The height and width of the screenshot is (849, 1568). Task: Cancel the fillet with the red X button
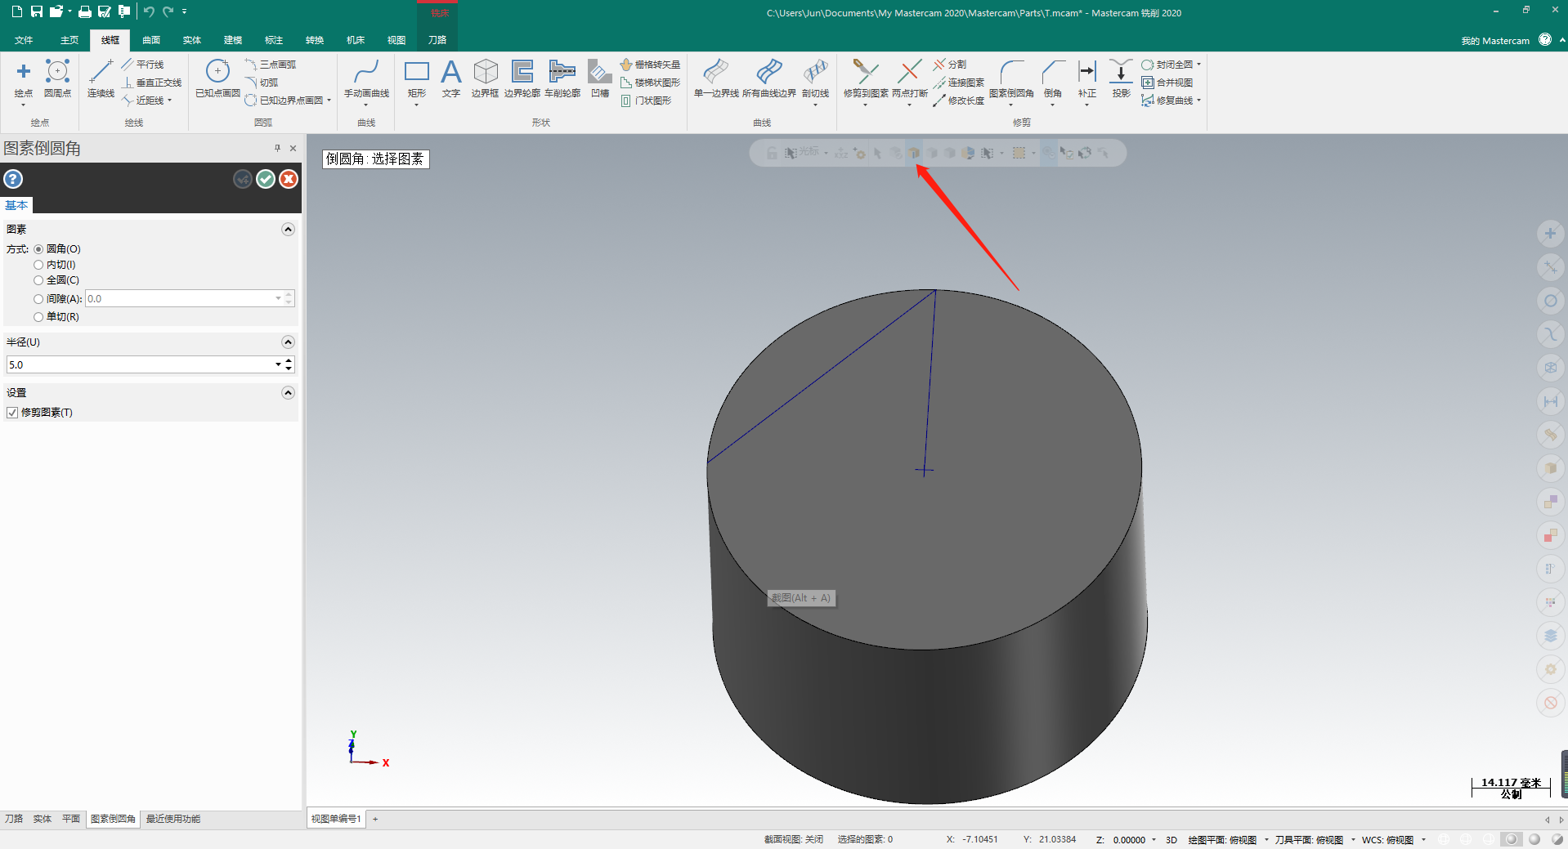(x=289, y=179)
